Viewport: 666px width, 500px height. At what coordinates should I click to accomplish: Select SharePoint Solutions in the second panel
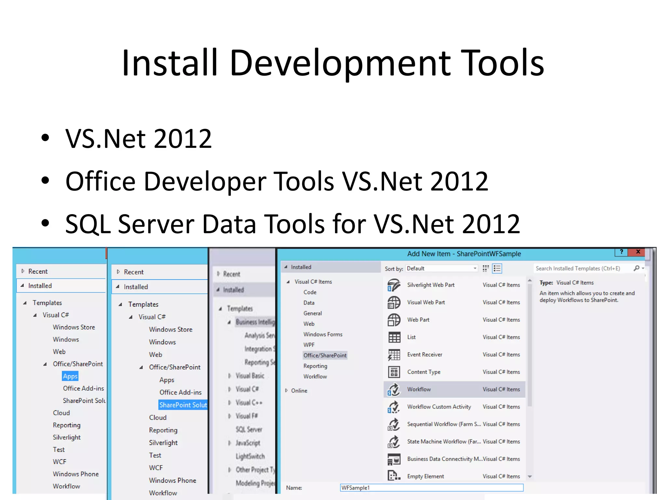pyautogui.click(x=183, y=405)
